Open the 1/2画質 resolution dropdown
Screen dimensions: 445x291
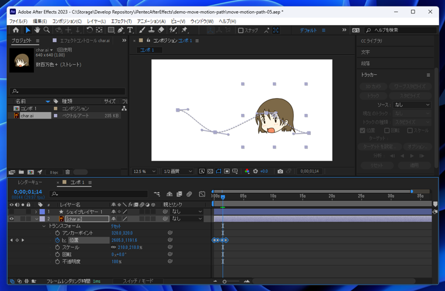point(177,171)
